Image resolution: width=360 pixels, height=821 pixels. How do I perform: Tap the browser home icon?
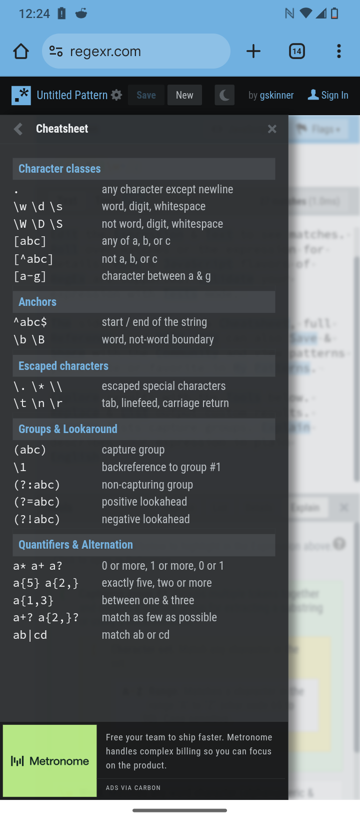click(x=21, y=51)
